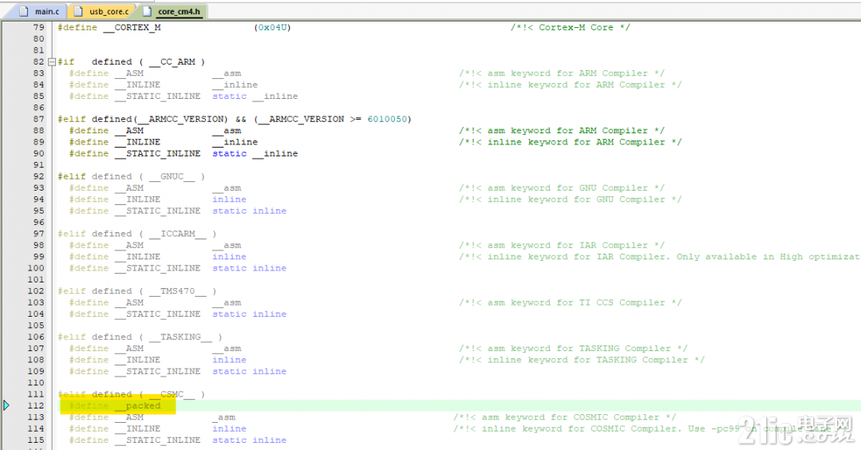Click the __CORTEX_M macro name on line 79

[132, 27]
